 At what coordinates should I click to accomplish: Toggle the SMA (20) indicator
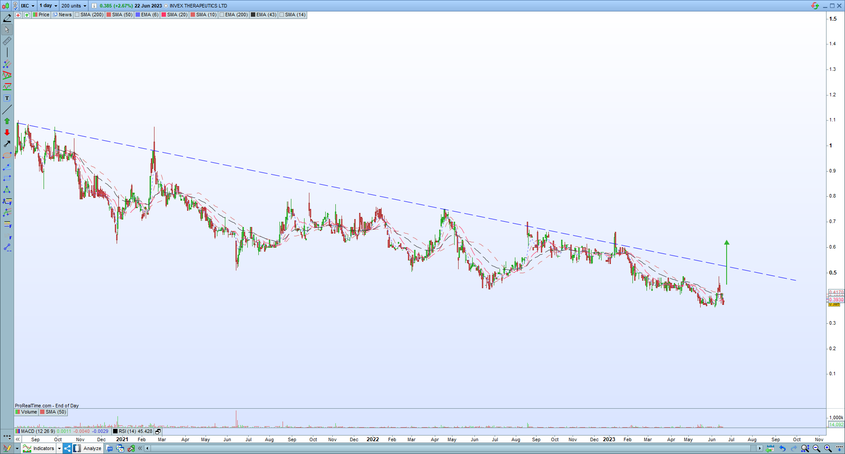click(175, 15)
